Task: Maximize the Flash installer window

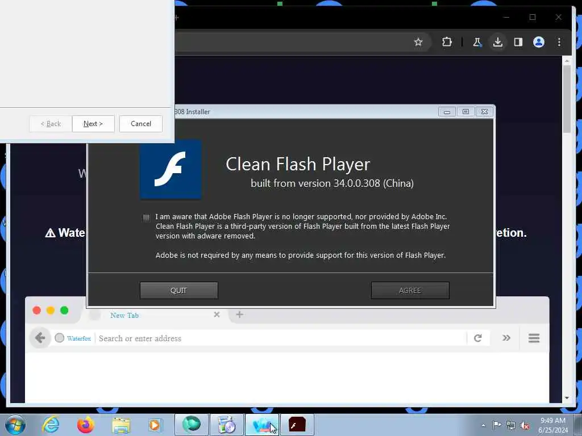Action: pos(465,112)
